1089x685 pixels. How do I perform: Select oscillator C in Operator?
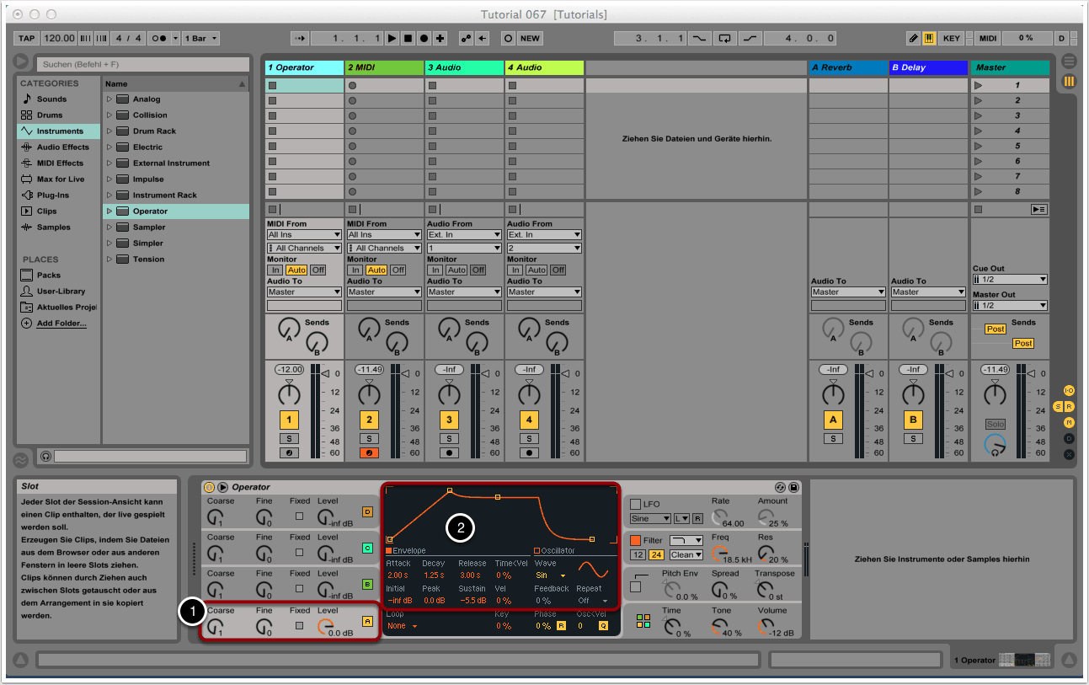pos(367,548)
